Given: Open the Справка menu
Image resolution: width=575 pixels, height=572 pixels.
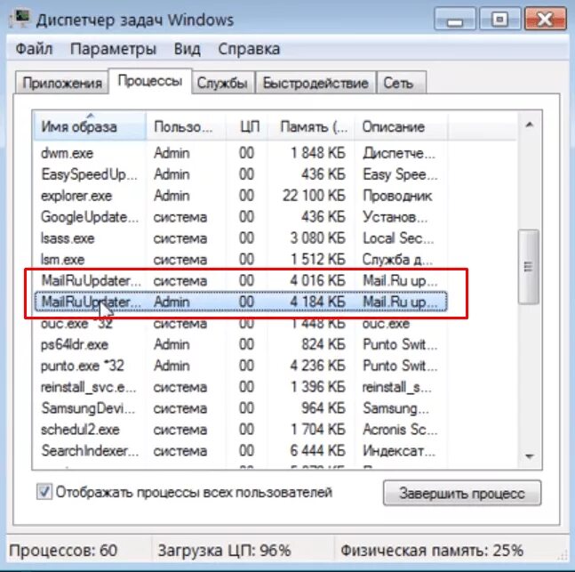Looking at the screenshot, I should pyautogui.click(x=249, y=49).
